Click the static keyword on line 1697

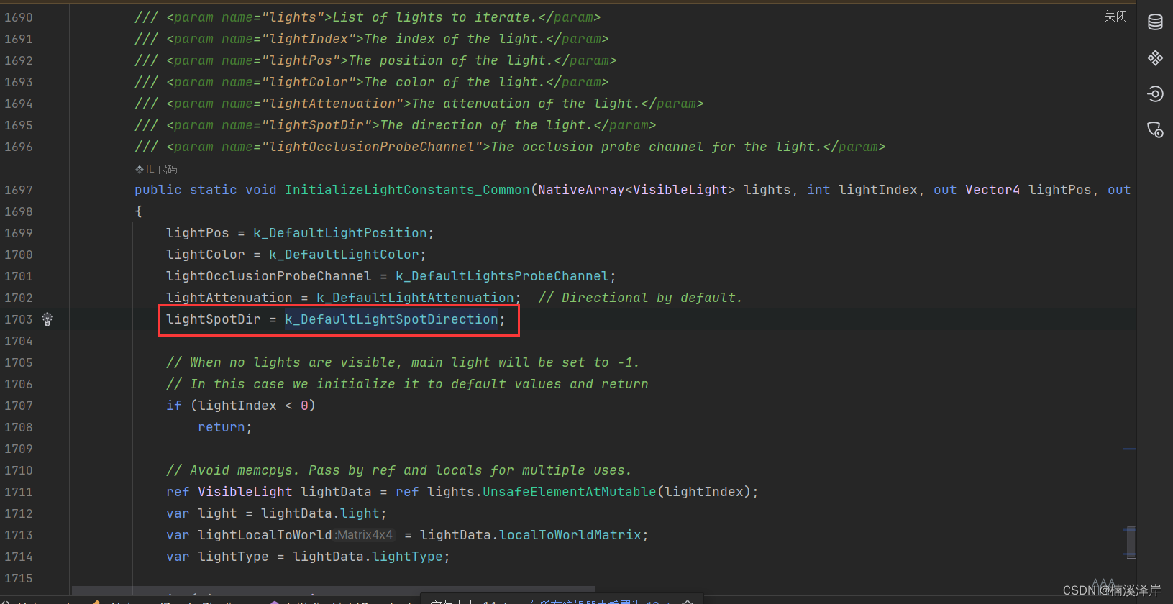click(214, 190)
